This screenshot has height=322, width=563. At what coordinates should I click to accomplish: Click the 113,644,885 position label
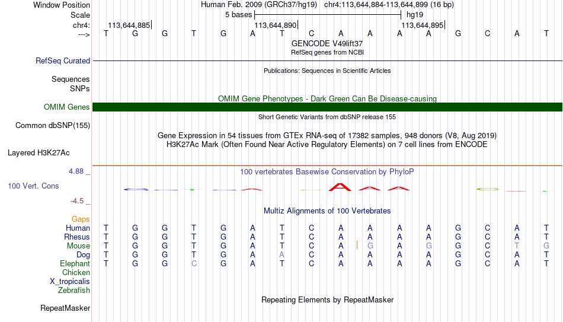[x=129, y=25]
